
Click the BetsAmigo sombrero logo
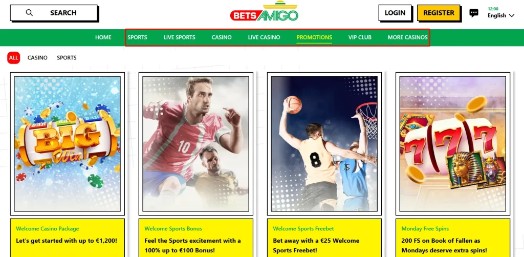coord(264,11)
